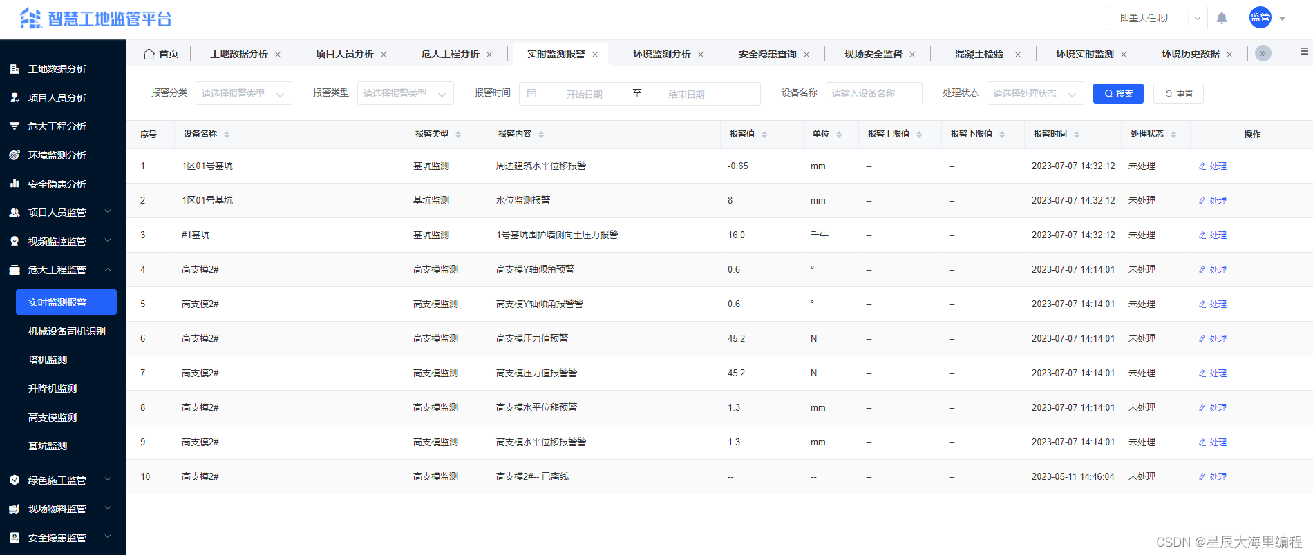Viewport: 1313px width, 555px height.
Task: Open the 处理状态 filter dropdown
Action: (x=1036, y=93)
